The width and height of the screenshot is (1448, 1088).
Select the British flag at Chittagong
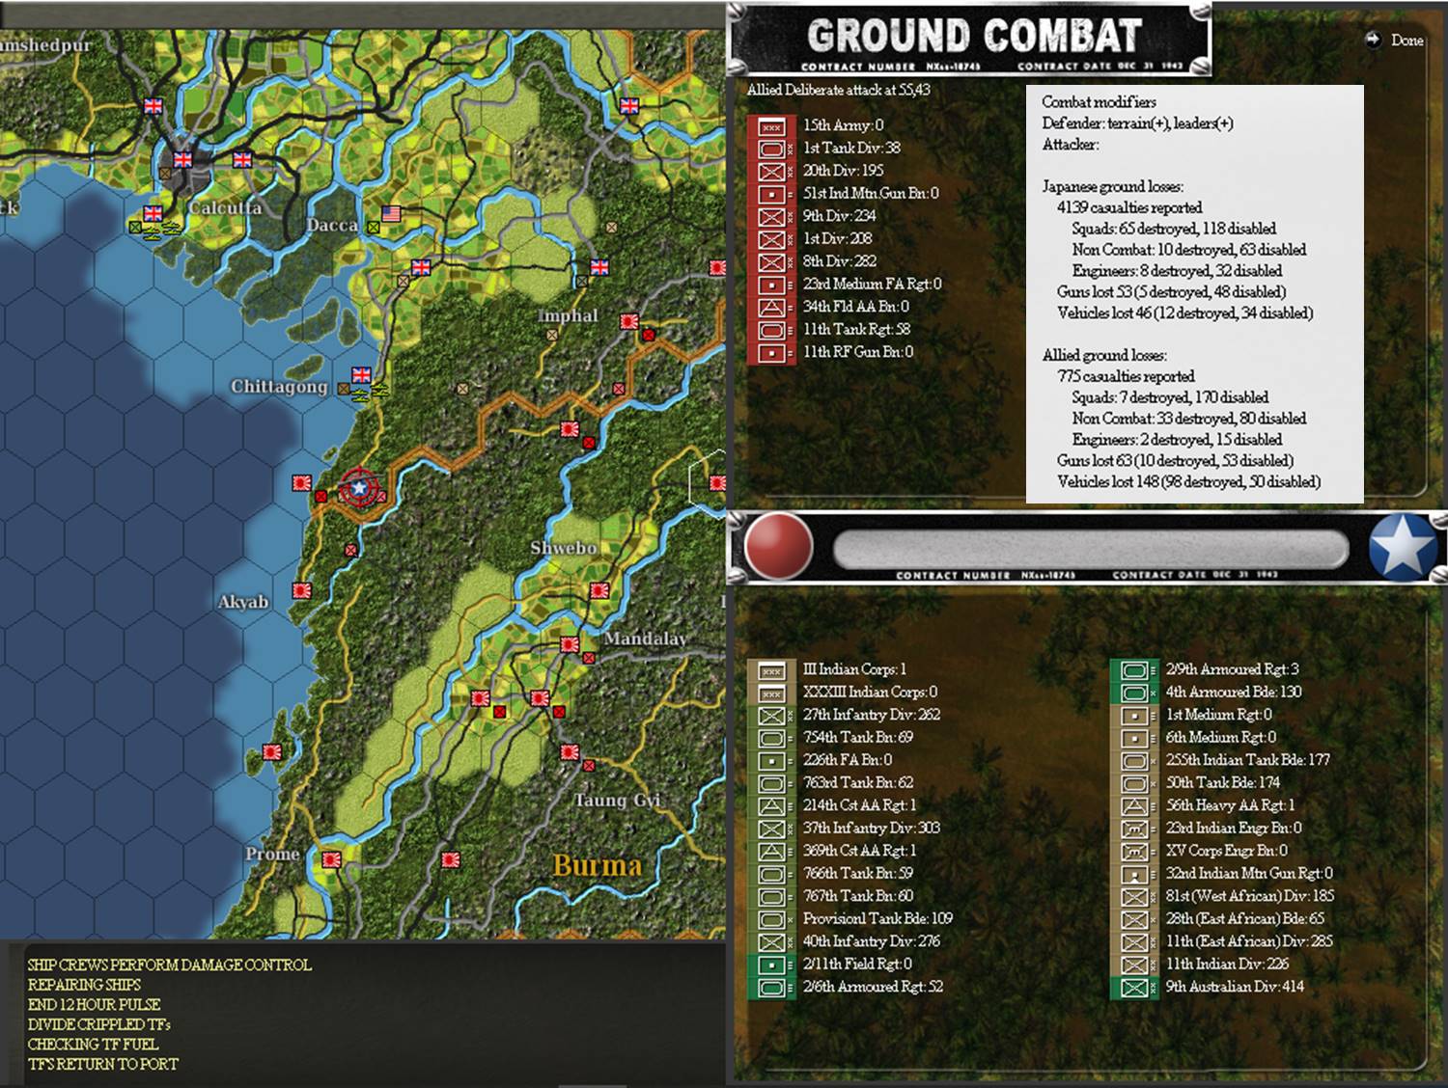click(x=362, y=374)
